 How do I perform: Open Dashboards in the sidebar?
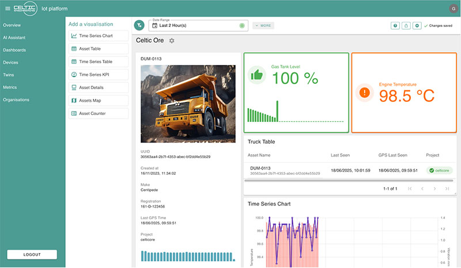point(14,50)
